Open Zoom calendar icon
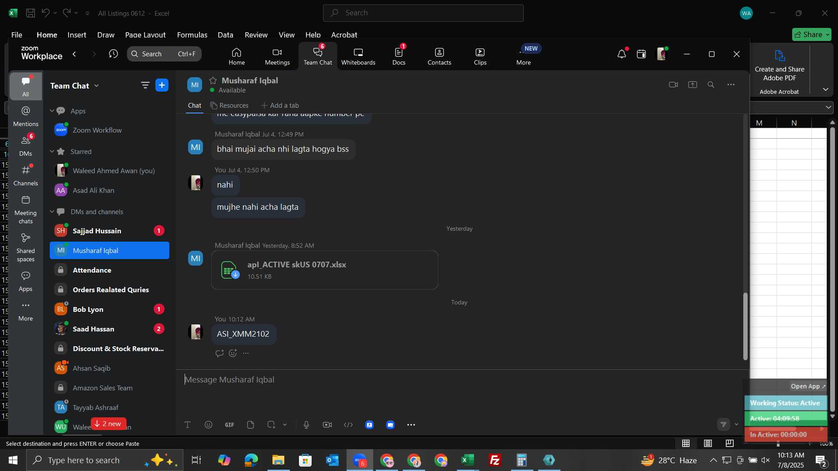Viewport: 838px width, 471px height. click(x=641, y=54)
